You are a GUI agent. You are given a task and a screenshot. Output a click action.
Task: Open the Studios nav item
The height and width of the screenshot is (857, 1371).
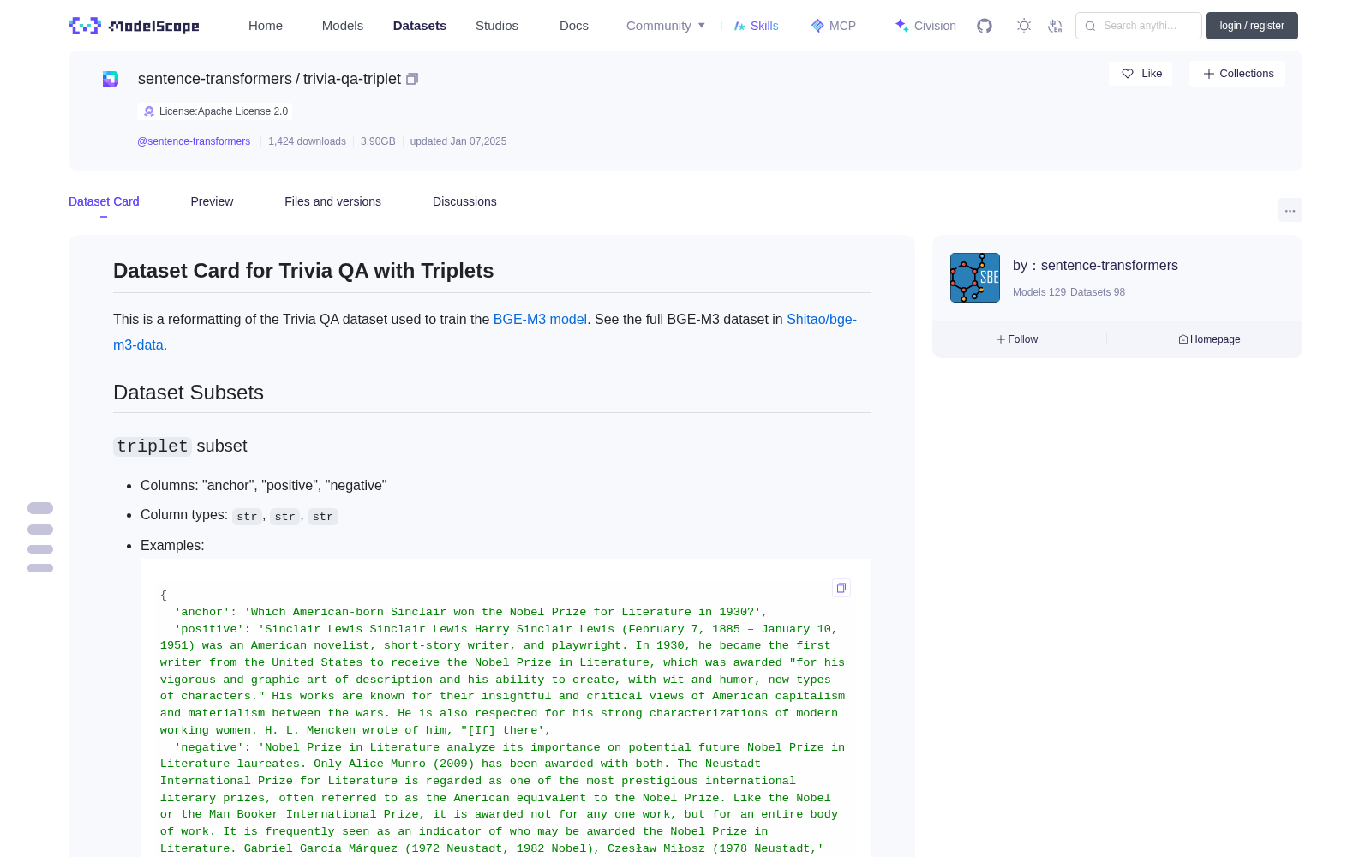[497, 26]
